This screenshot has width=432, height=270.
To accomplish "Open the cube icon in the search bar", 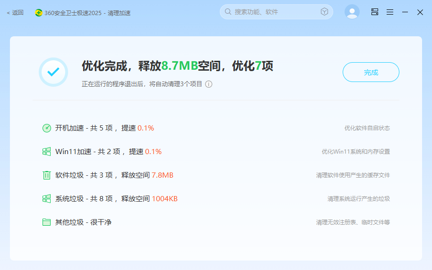I will click(x=324, y=11).
